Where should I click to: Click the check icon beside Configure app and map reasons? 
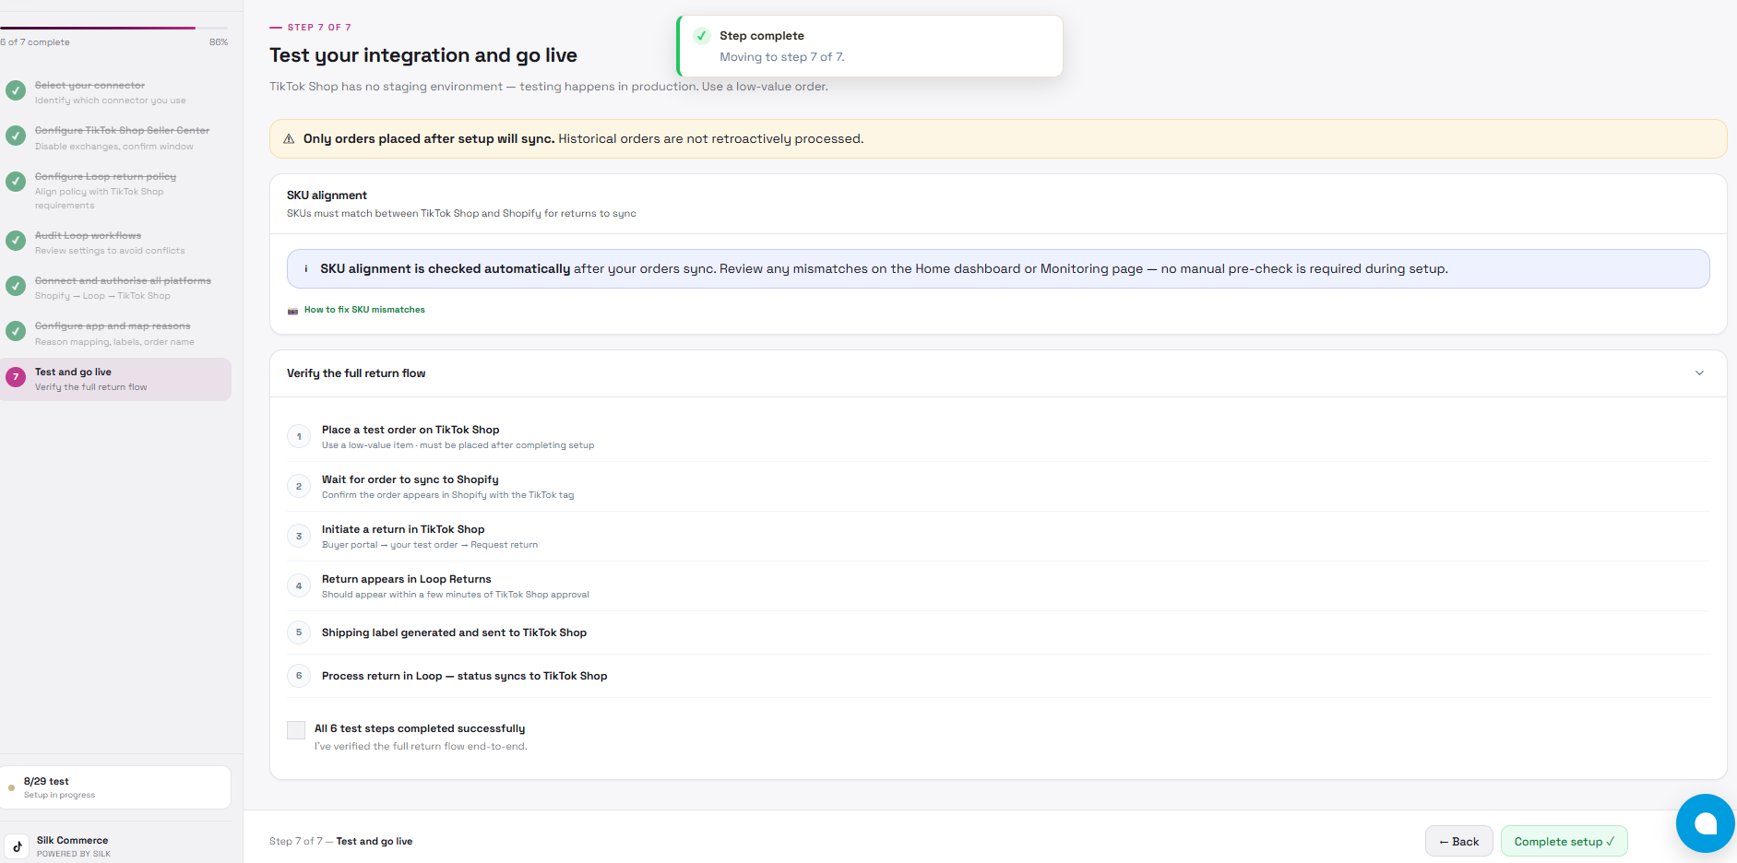point(16,331)
